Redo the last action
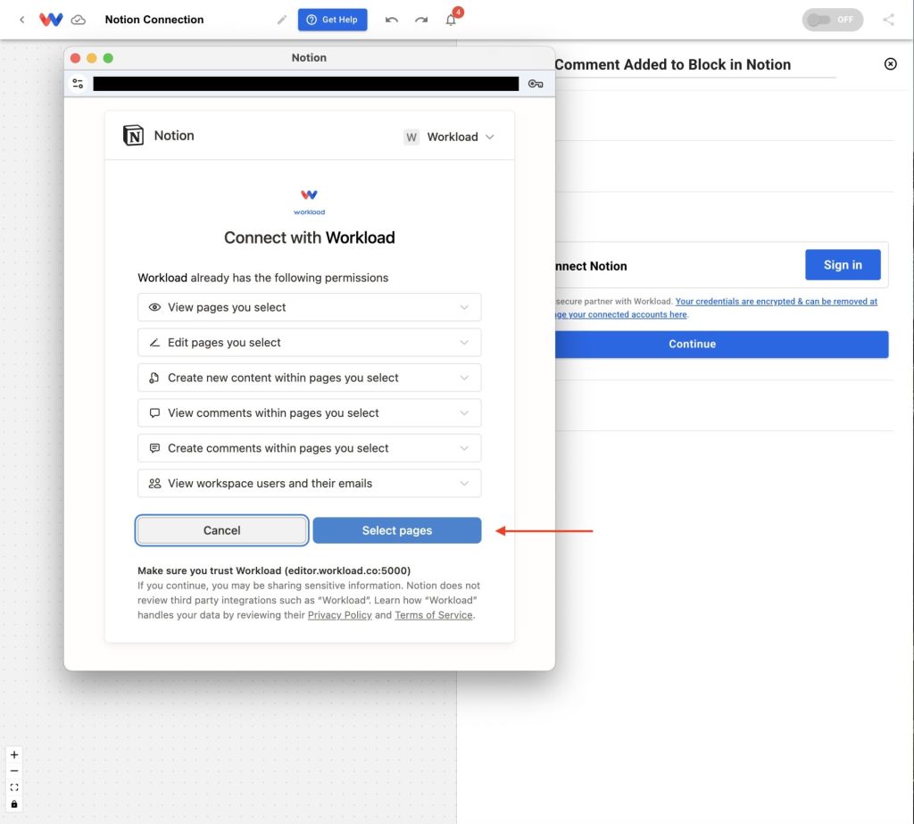Image resolution: width=914 pixels, height=824 pixels. tap(421, 20)
